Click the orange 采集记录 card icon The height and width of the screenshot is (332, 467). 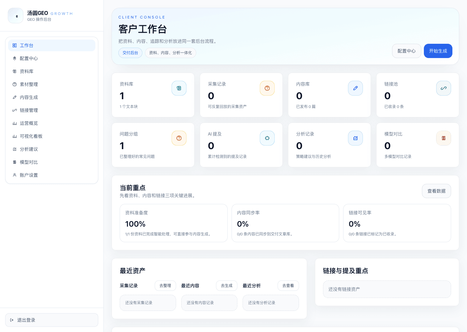coord(267,88)
